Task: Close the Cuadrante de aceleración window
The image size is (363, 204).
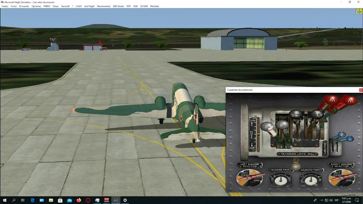Action: pyautogui.click(x=361, y=90)
